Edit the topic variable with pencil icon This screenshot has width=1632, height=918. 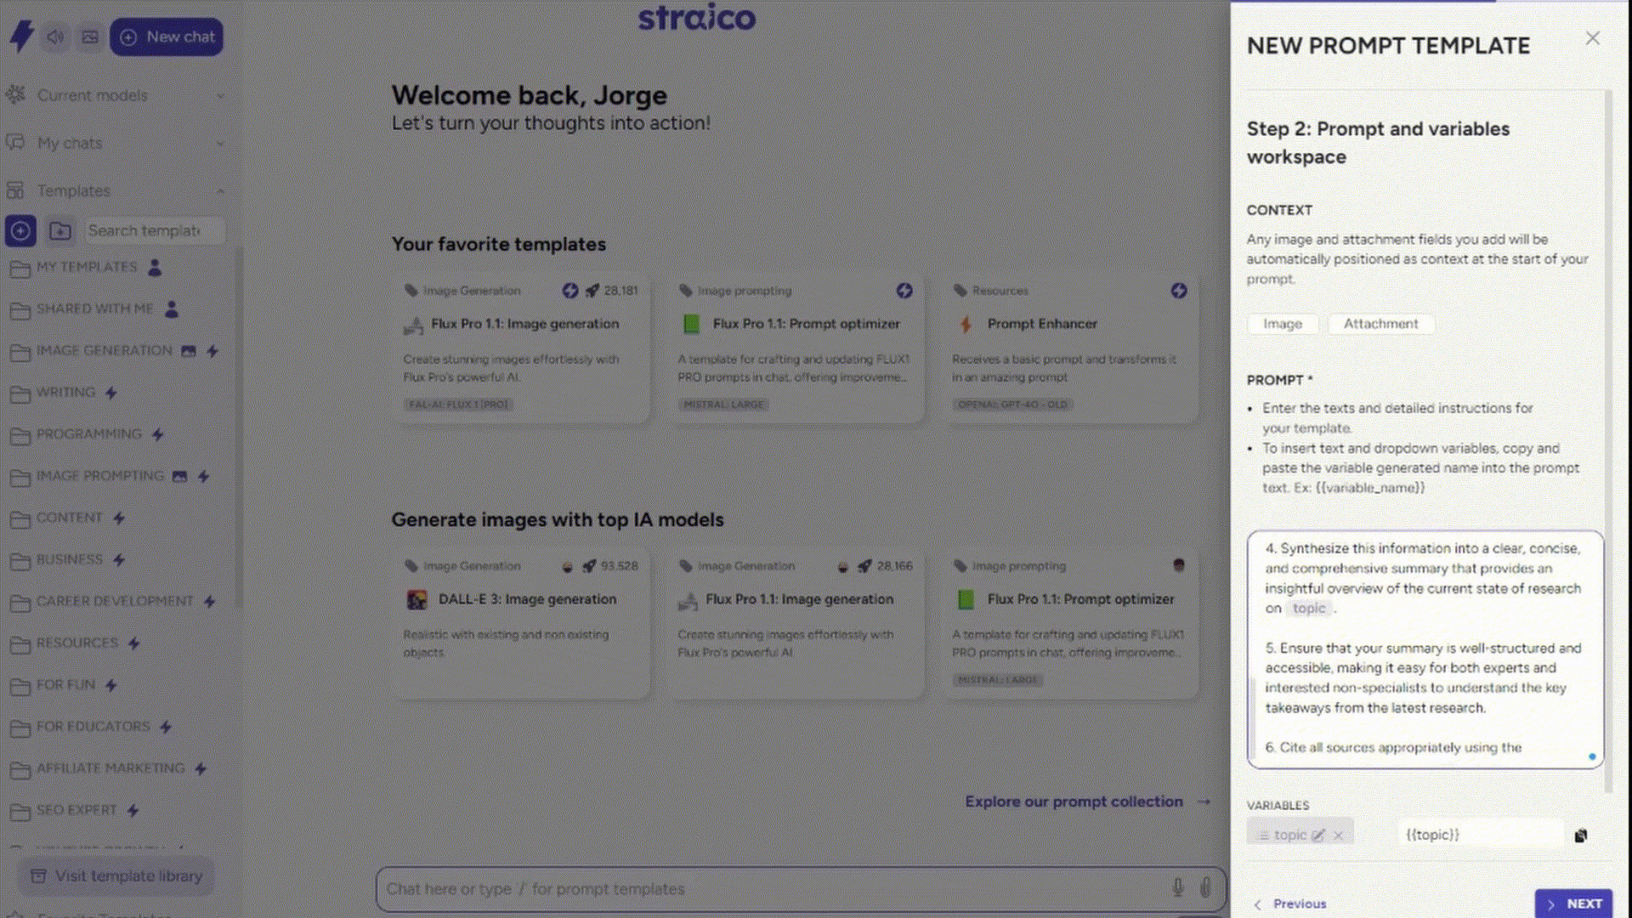click(1318, 836)
